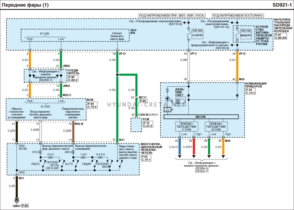Select the ПРИЕМО-ПЕРЕДАТЧИК C-CAN block
This screenshot has width=294, height=210.
186,127
